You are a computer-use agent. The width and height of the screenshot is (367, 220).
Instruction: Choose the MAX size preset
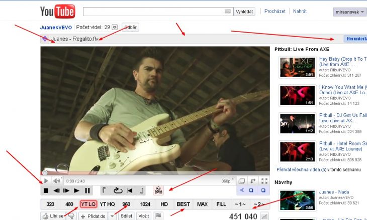[202, 204]
